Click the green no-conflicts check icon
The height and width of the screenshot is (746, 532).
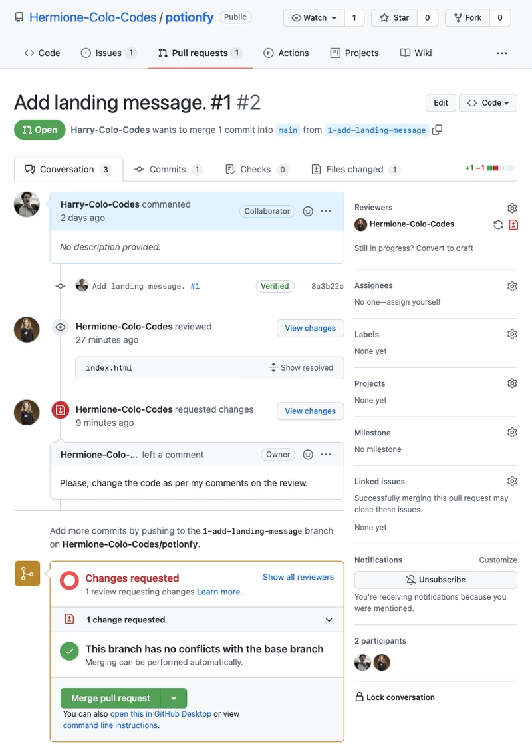69,652
